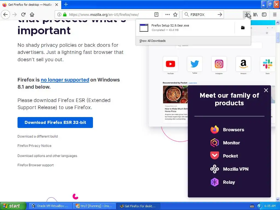Bookmark this page with the star

175,14
